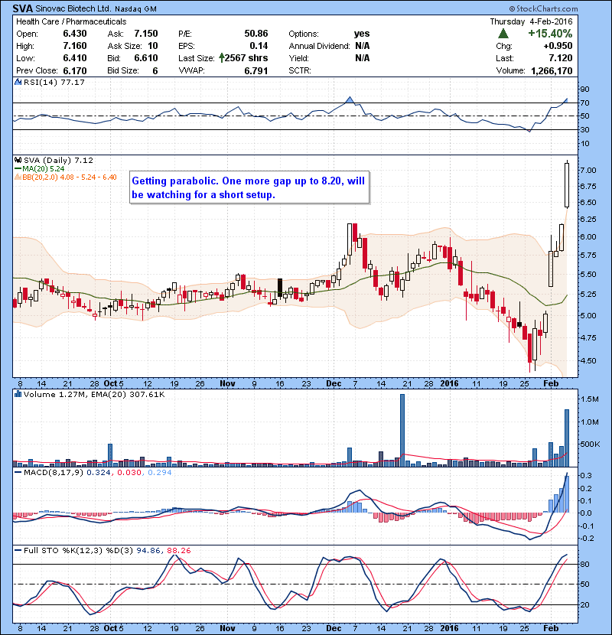This screenshot has width=612, height=635.
Task: Click the 2016 label on price chart axis
Action: point(449,383)
